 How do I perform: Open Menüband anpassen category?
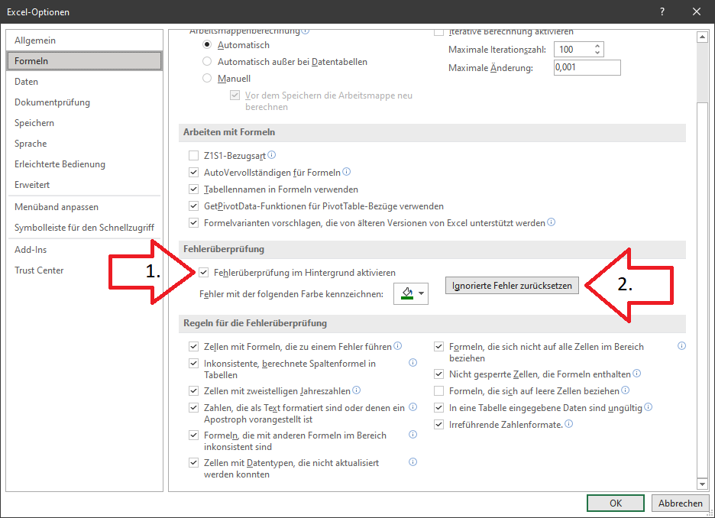pyautogui.click(x=84, y=207)
